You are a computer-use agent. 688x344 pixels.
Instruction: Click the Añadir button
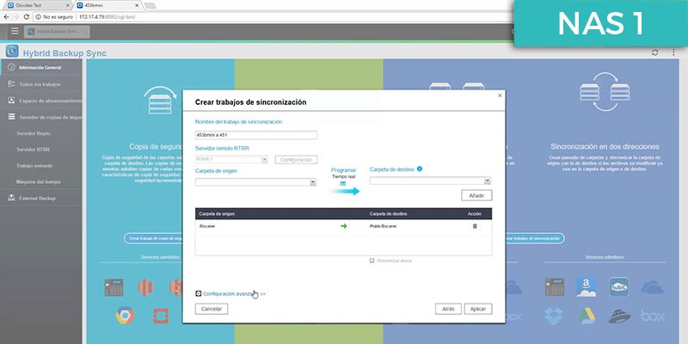(x=476, y=195)
